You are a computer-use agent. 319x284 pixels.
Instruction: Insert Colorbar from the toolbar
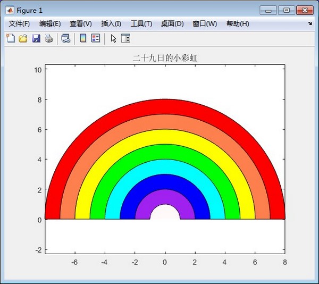pos(83,38)
